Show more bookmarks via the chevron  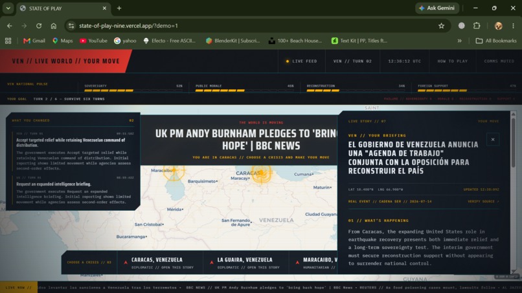click(459, 41)
